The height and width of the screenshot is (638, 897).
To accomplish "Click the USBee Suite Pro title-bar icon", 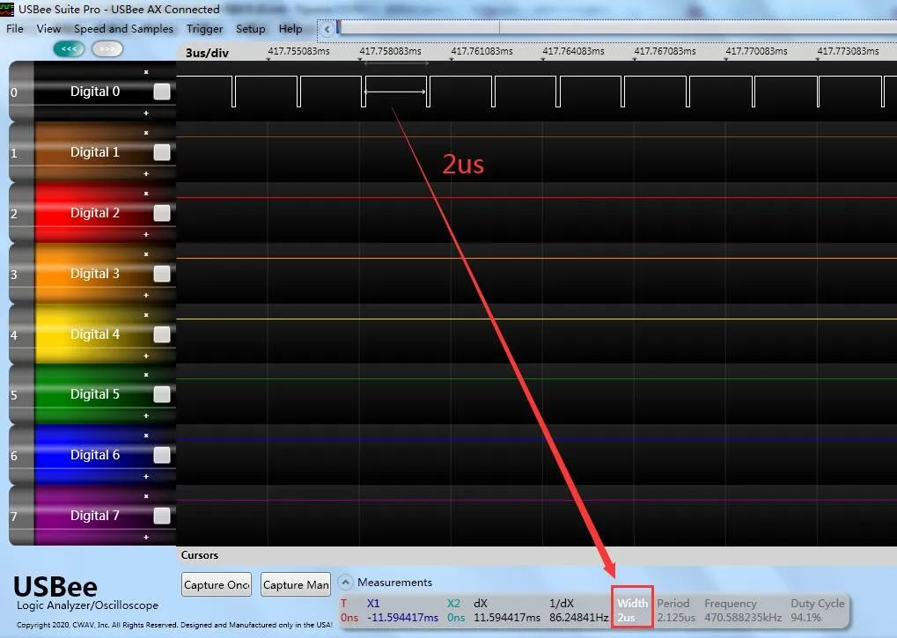I will 7,9.
